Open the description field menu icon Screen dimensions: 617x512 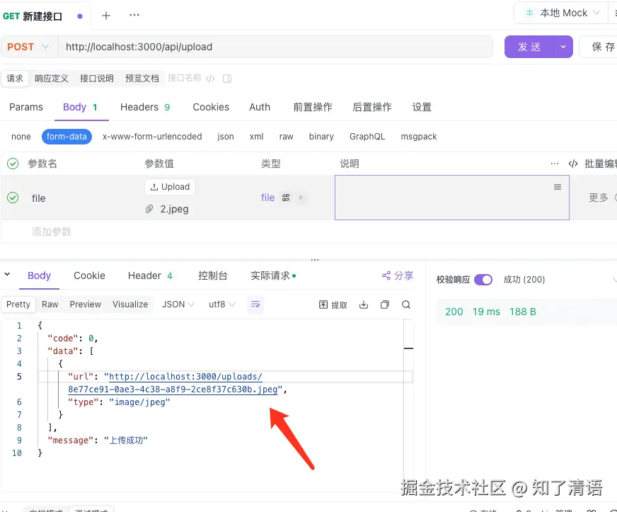tap(557, 187)
